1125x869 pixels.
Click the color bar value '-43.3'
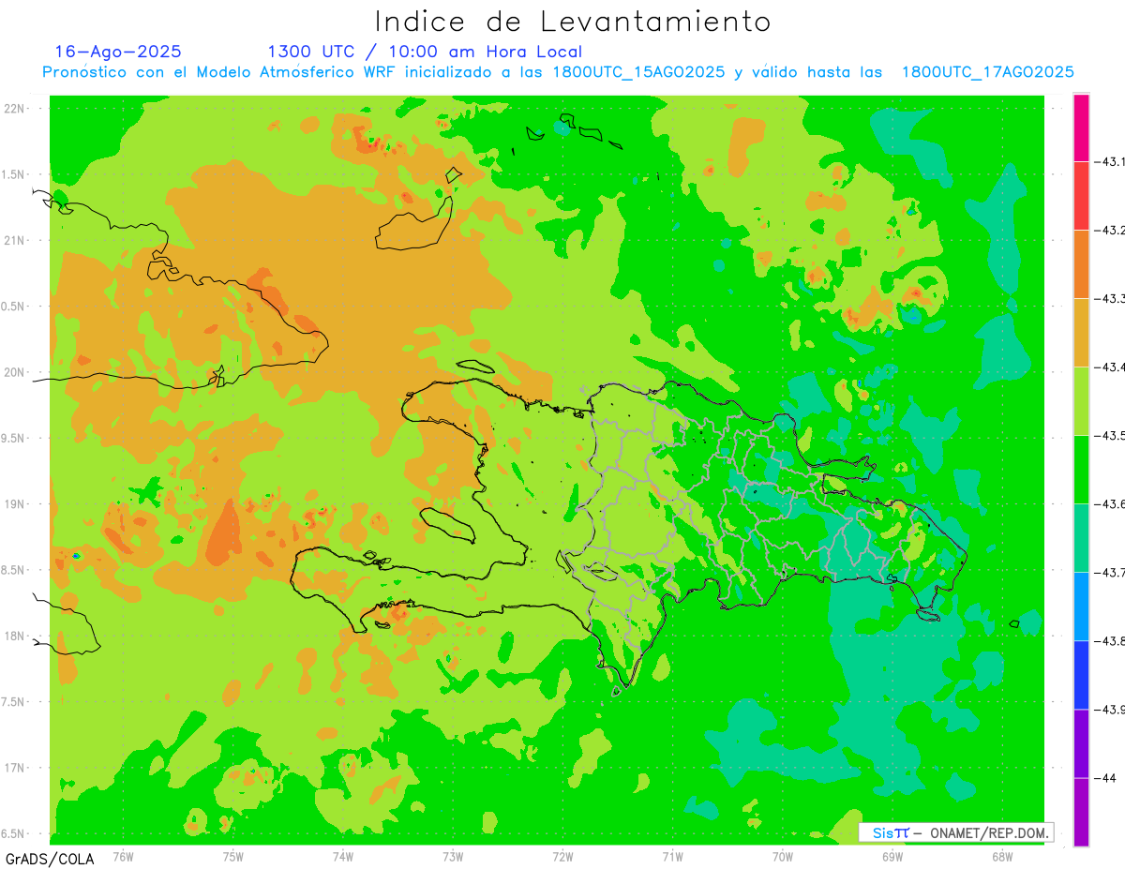click(1108, 299)
